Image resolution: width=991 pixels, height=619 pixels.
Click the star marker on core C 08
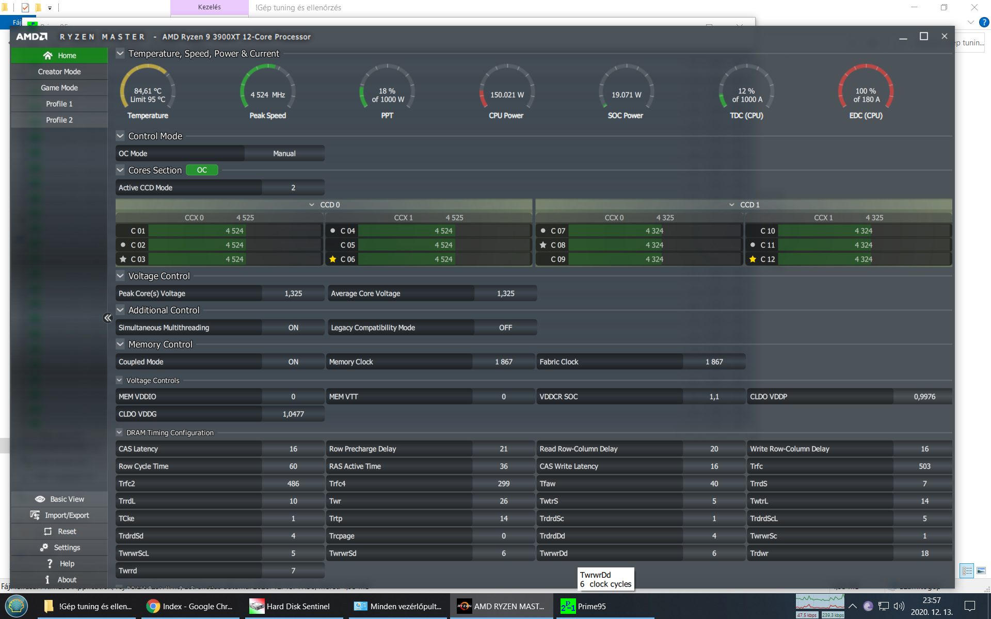click(543, 245)
